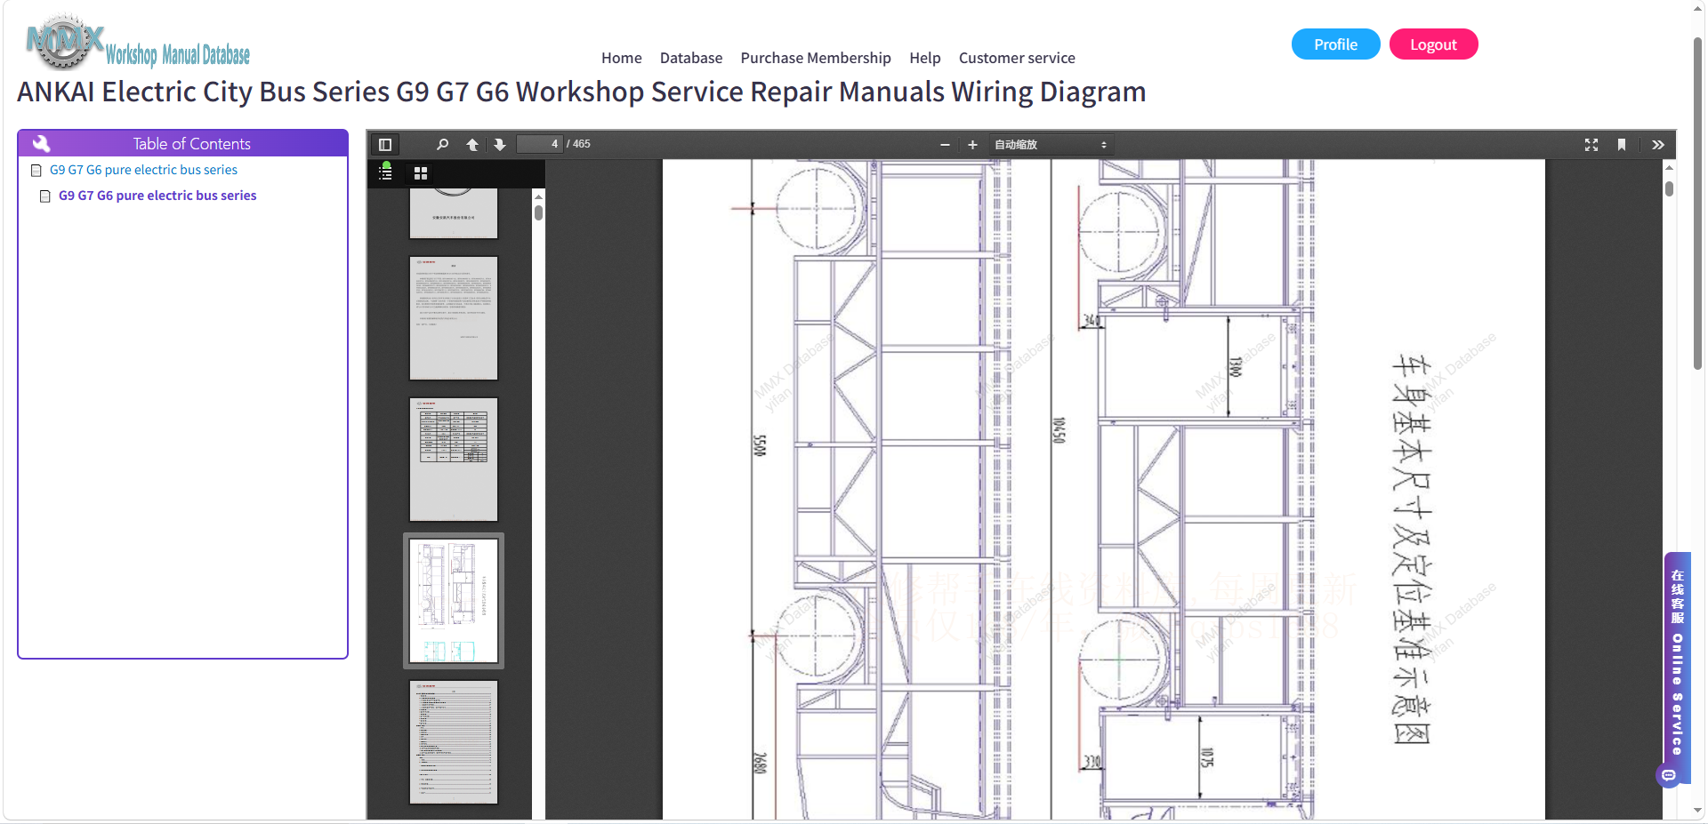Zoom in with the plus button

[x=972, y=144]
